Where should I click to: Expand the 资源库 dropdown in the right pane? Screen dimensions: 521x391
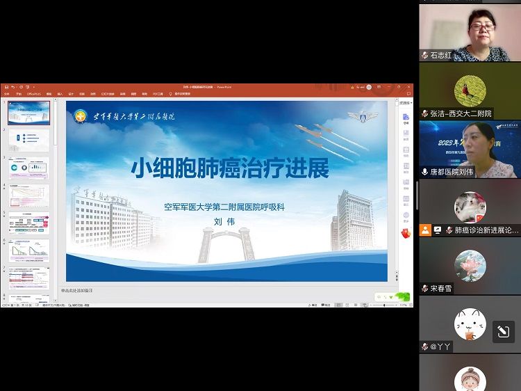click(406, 103)
